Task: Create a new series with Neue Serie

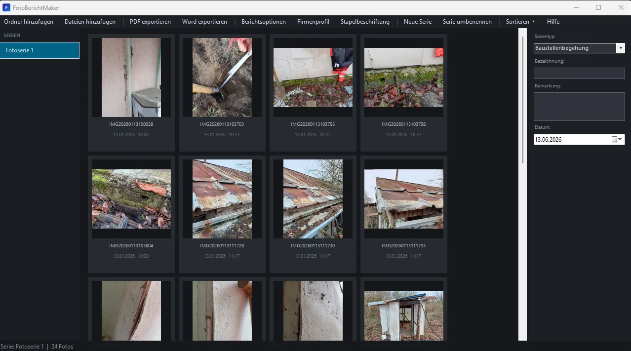Action: point(418,22)
